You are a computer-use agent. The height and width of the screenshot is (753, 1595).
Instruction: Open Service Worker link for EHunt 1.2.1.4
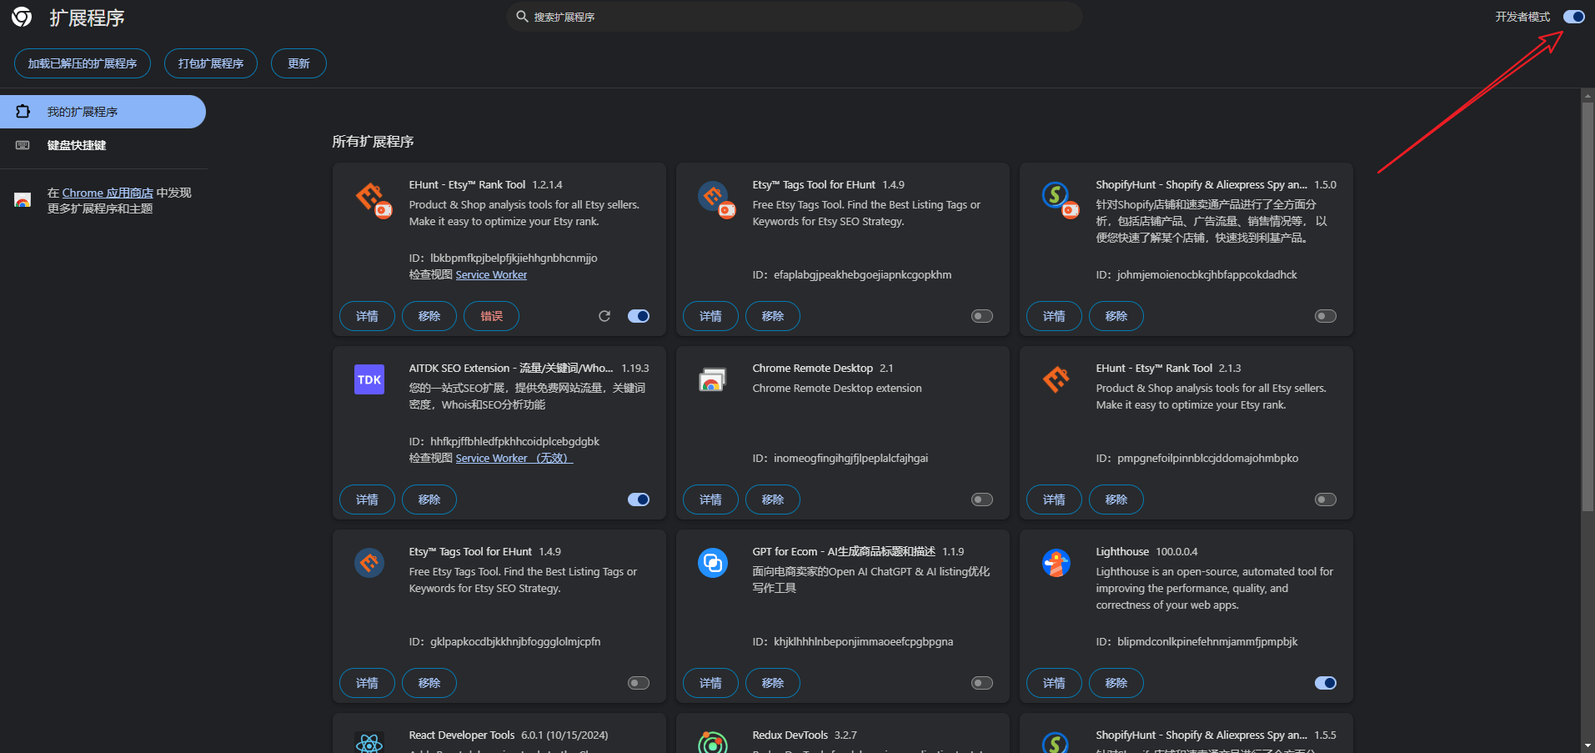(x=491, y=274)
